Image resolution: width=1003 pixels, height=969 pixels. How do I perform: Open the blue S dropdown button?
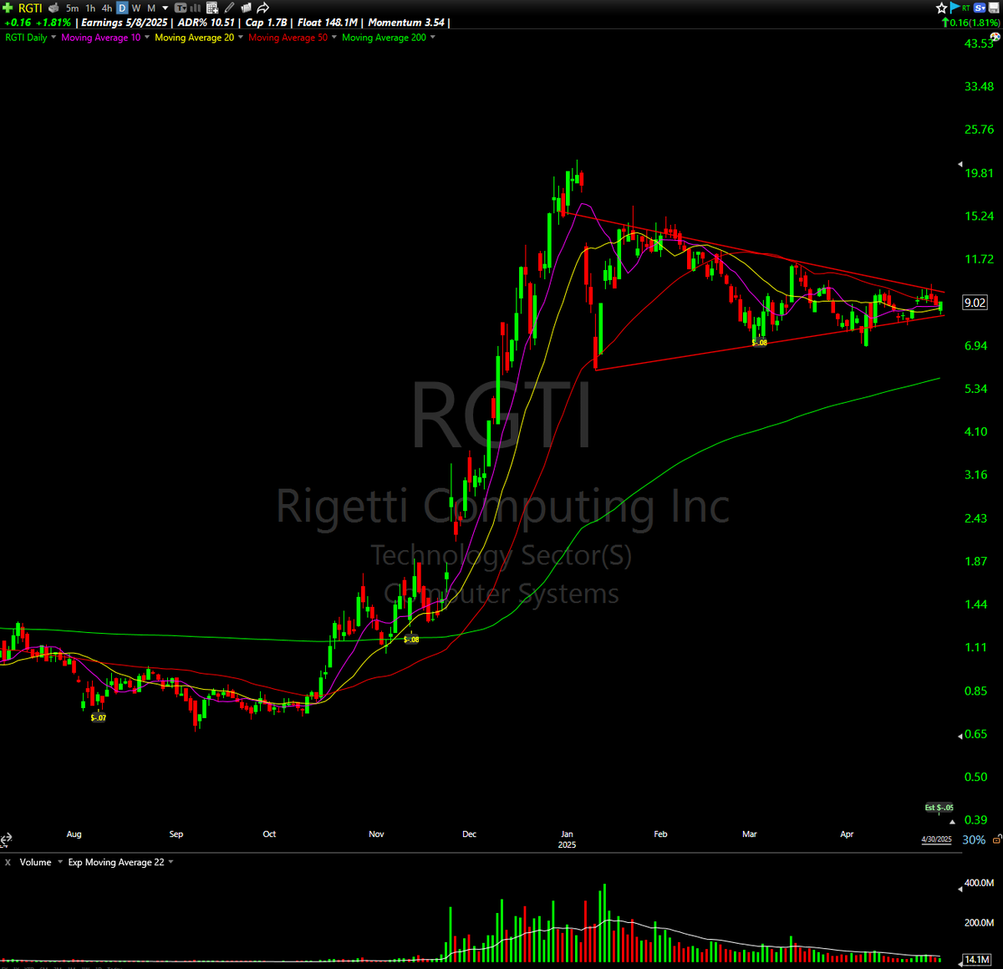click(980, 8)
